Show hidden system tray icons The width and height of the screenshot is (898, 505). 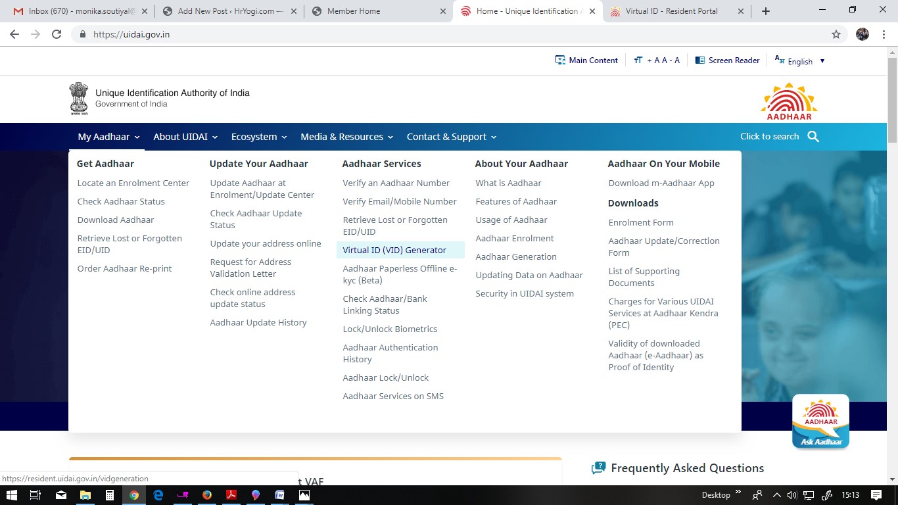[776, 495]
